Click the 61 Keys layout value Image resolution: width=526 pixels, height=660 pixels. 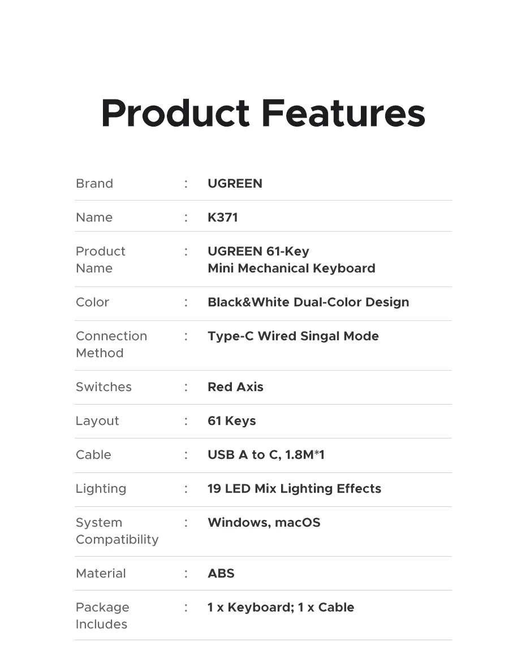coord(231,421)
